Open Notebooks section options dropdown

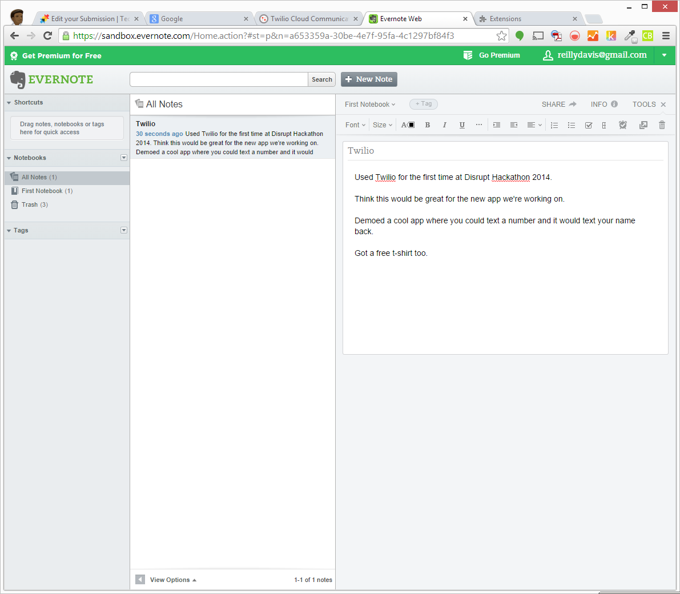coord(123,158)
